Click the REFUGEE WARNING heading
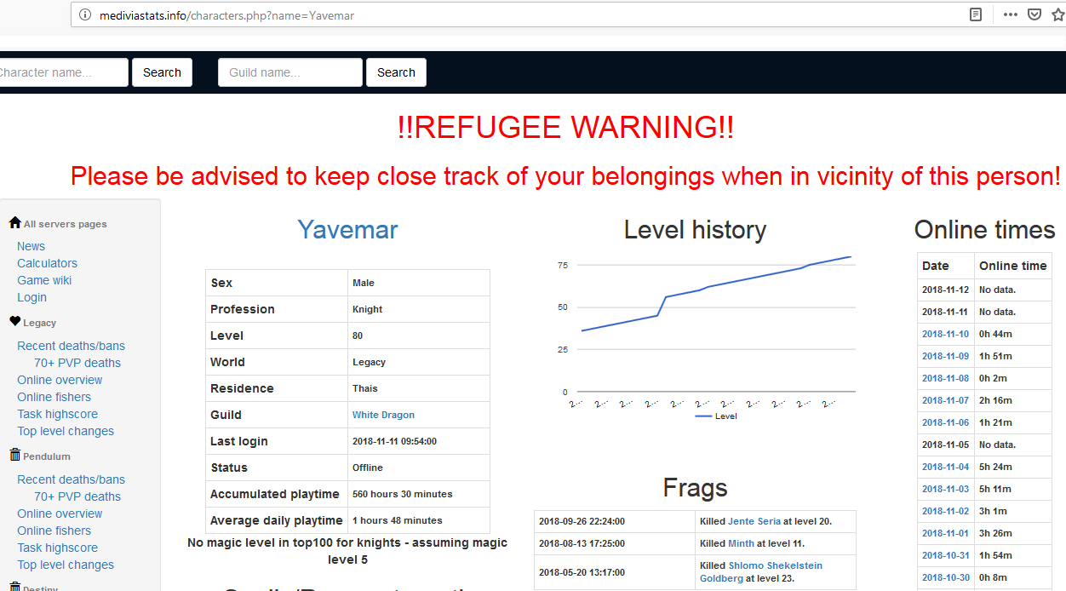Screen dimensions: 1066x591 (565, 128)
